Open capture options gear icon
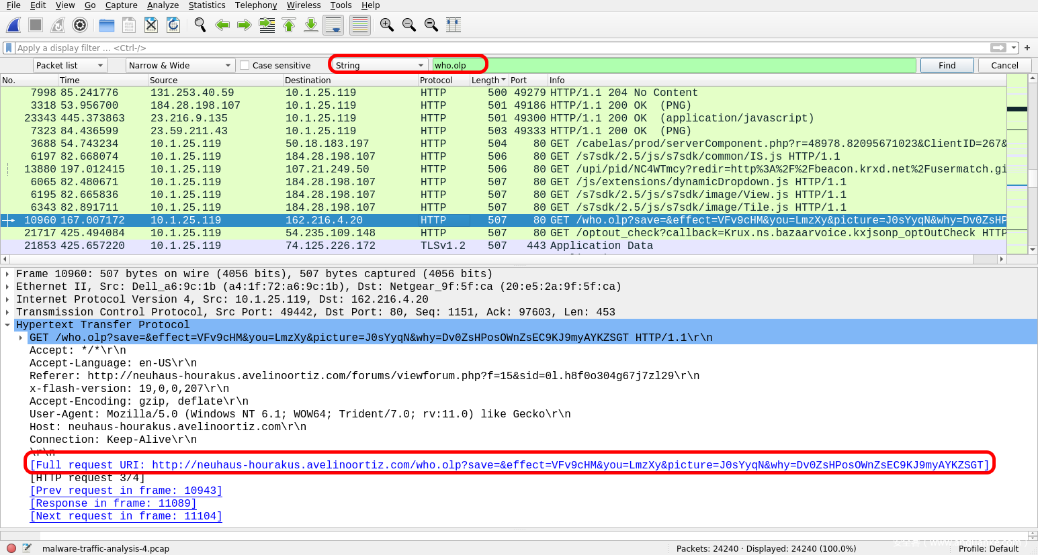The image size is (1038, 555). coord(80,26)
